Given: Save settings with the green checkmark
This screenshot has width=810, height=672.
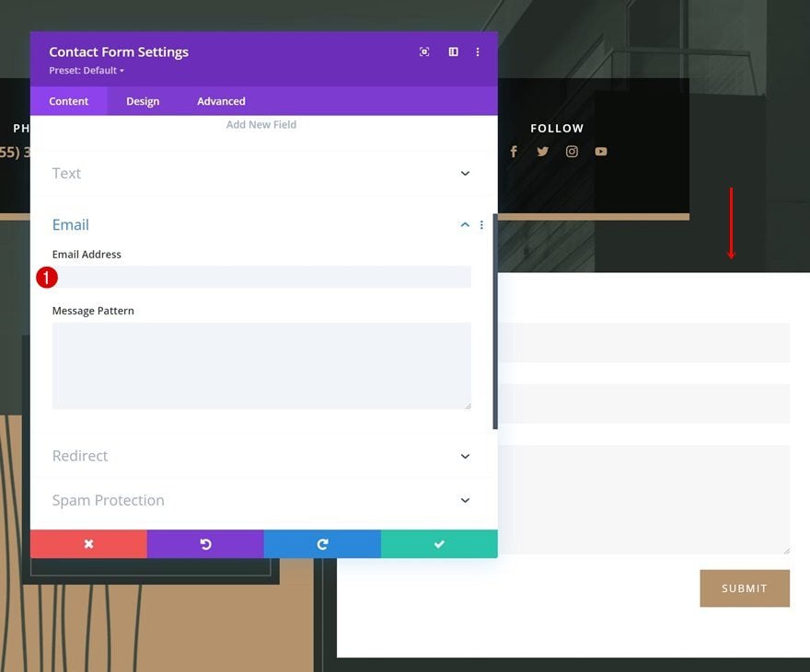Looking at the screenshot, I should pos(439,543).
